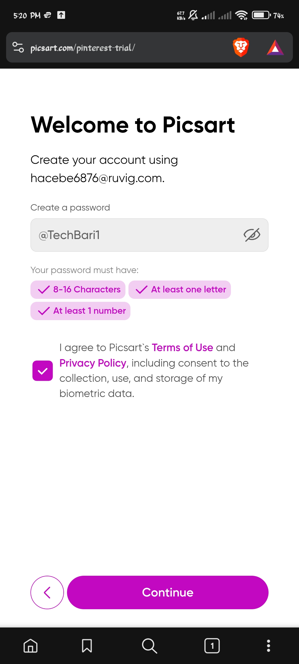Uncheck the terms agreement checkbox
The image size is (299, 664).
pos(43,371)
